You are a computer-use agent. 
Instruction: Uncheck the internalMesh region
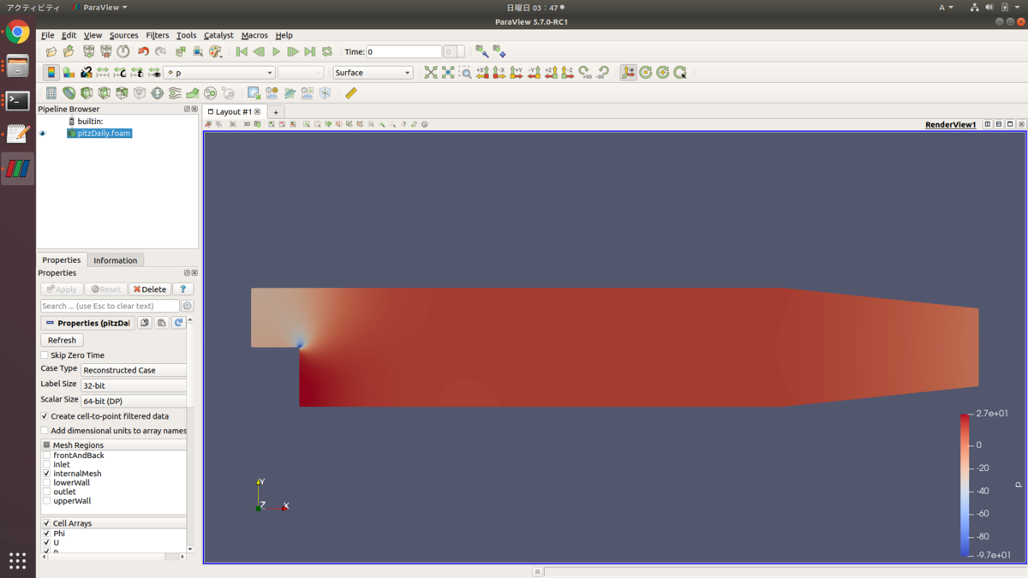47,474
